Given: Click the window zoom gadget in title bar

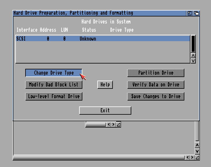Looking at the screenshot, I should click(190, 13).
